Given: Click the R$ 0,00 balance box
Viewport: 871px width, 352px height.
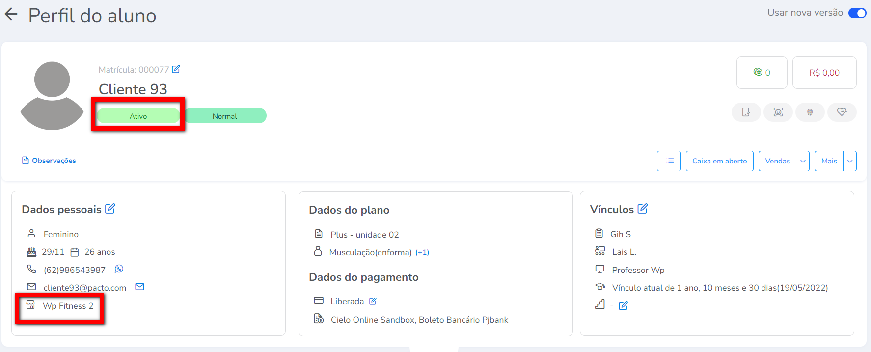Looking at the screenshot, I should 824,73.
